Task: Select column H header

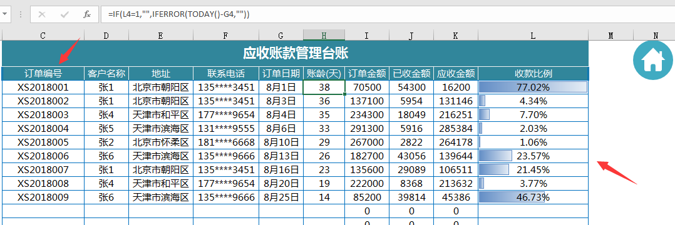Action: 324,36
